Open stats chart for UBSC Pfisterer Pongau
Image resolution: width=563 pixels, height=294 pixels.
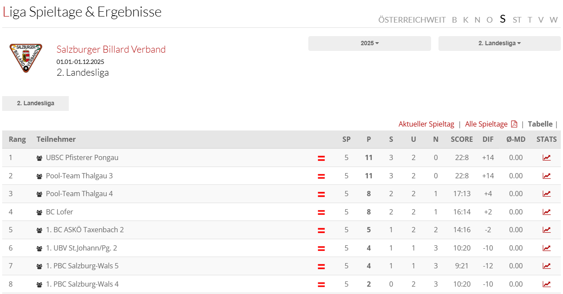tap(546, 158)
